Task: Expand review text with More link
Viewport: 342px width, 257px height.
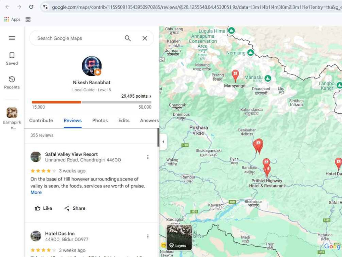Action: point(36,192)
